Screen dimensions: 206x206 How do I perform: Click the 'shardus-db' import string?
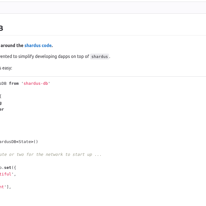(x=36, y=84)
